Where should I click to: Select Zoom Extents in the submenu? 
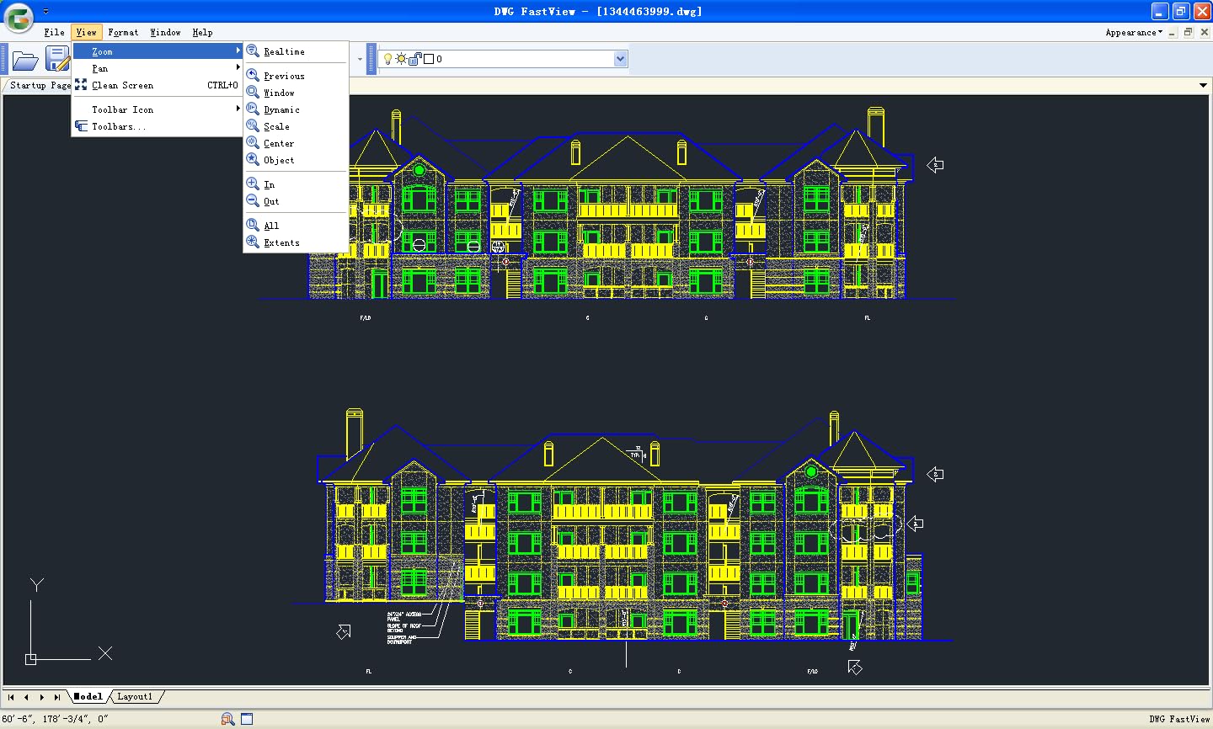pos(281,242)
